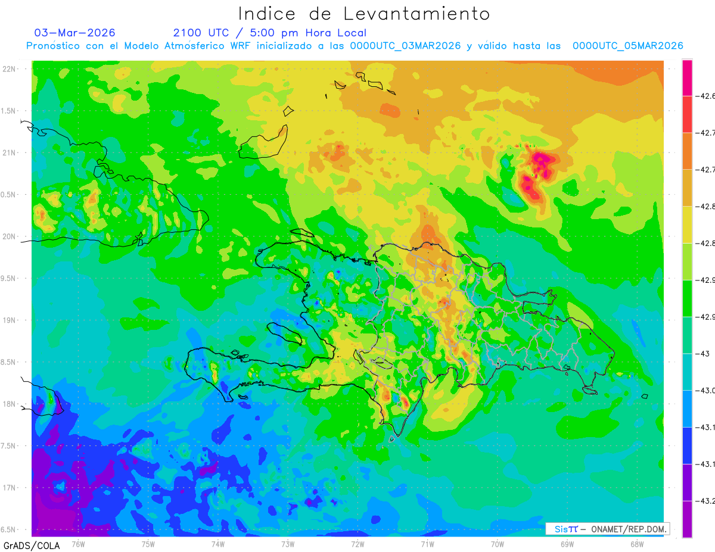Click the '73W' longitude label
Screen dimensions: 715x552
coord(288,543)
